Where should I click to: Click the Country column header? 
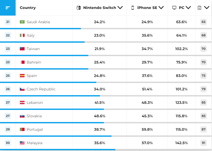click(28, 8)
